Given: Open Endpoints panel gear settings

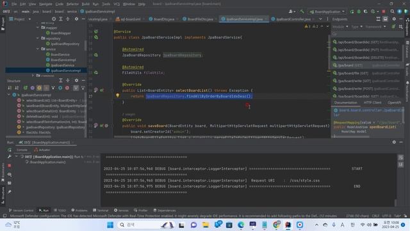Looking at the screenshot, I should [x=394, y=19].
